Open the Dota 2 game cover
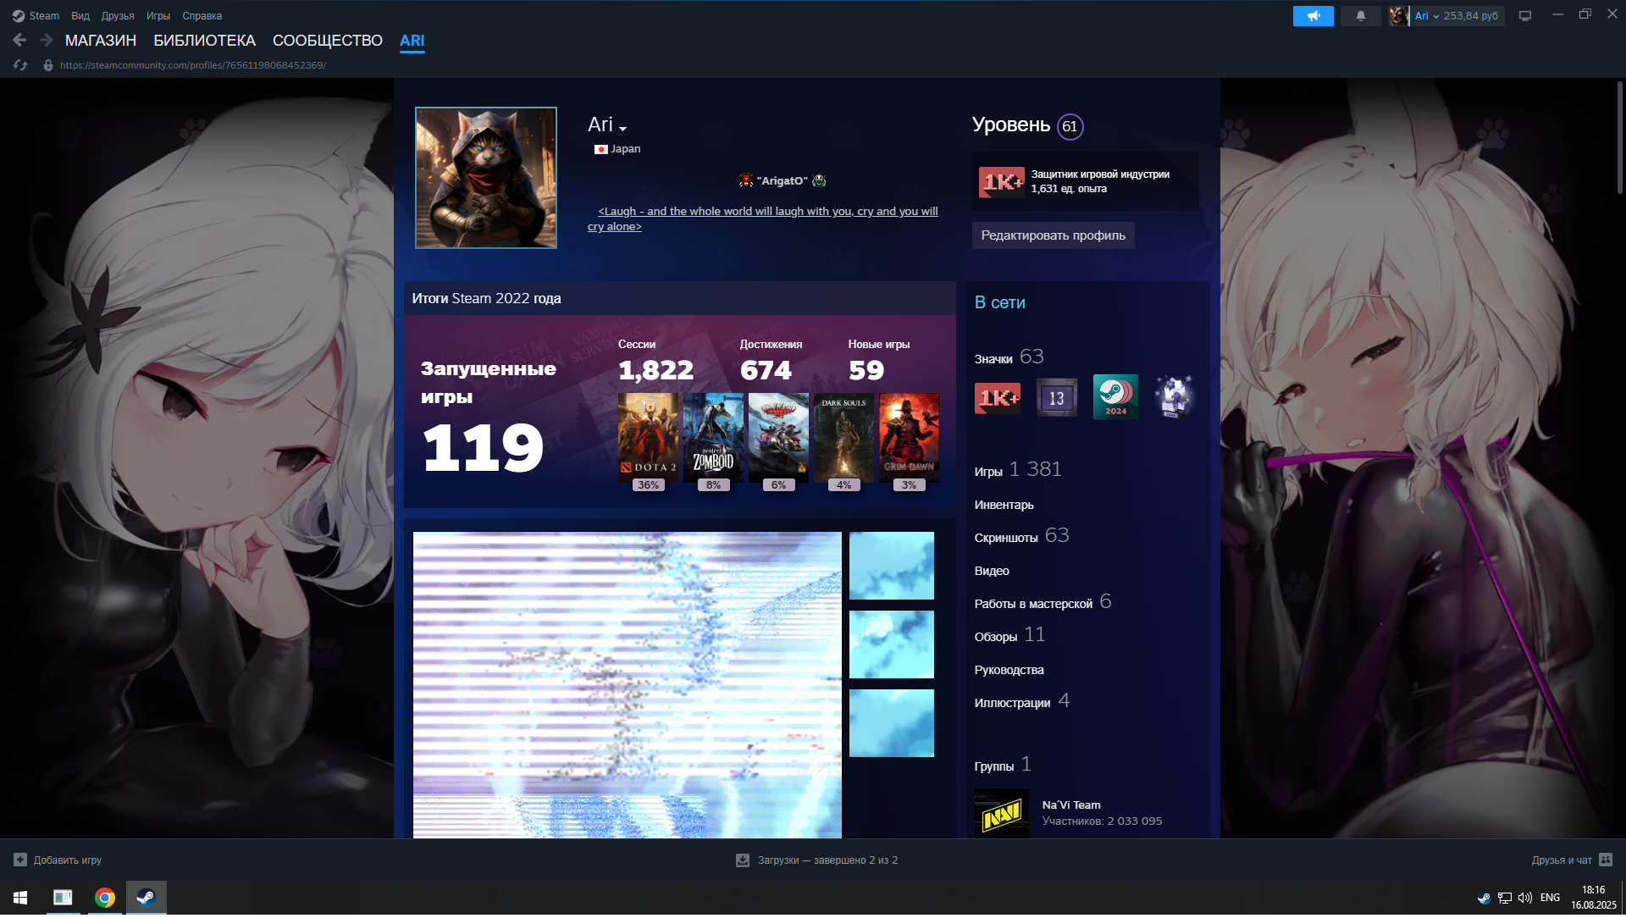 click(648, 438)
